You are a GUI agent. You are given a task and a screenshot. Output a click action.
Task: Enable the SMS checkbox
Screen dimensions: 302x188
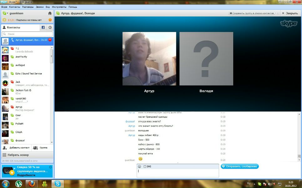(145, 167)
